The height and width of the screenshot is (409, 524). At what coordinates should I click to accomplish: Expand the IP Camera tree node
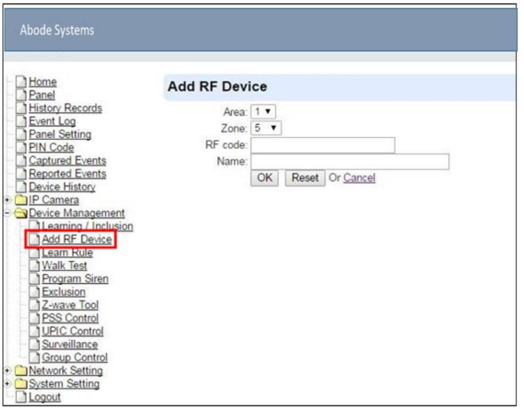(x=7, y=200)
